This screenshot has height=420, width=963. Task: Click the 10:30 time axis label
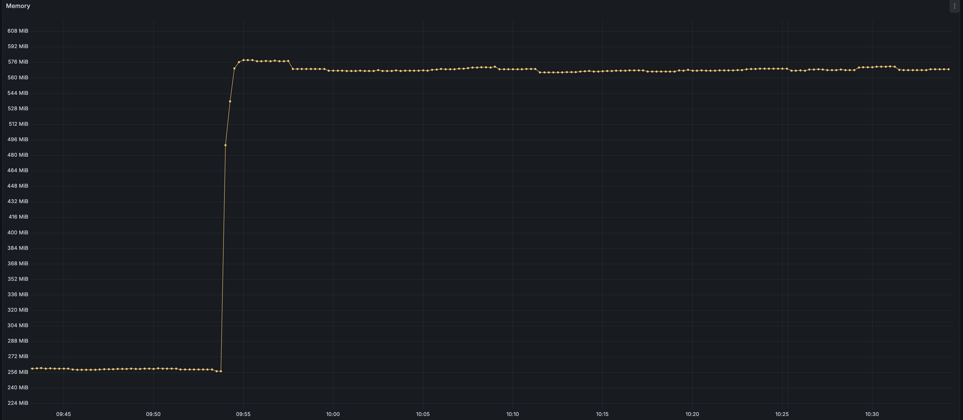[x=872, y=414]
